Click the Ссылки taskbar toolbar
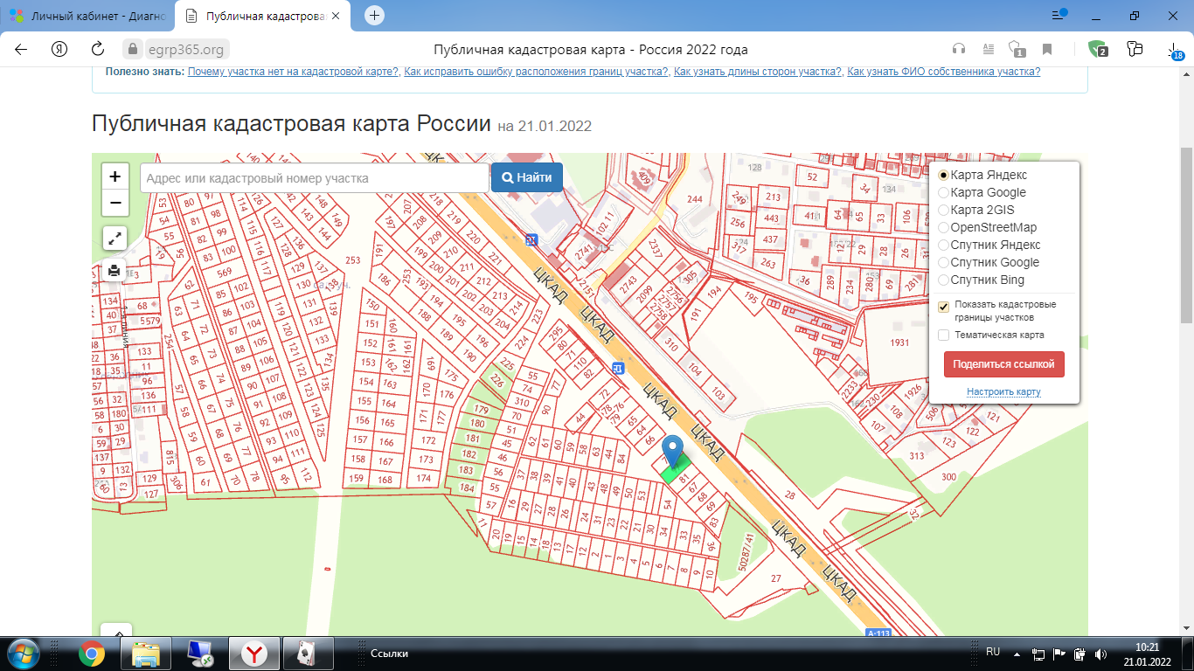Viewport: 1194px width, 671px height. click(x=389, y=654)
